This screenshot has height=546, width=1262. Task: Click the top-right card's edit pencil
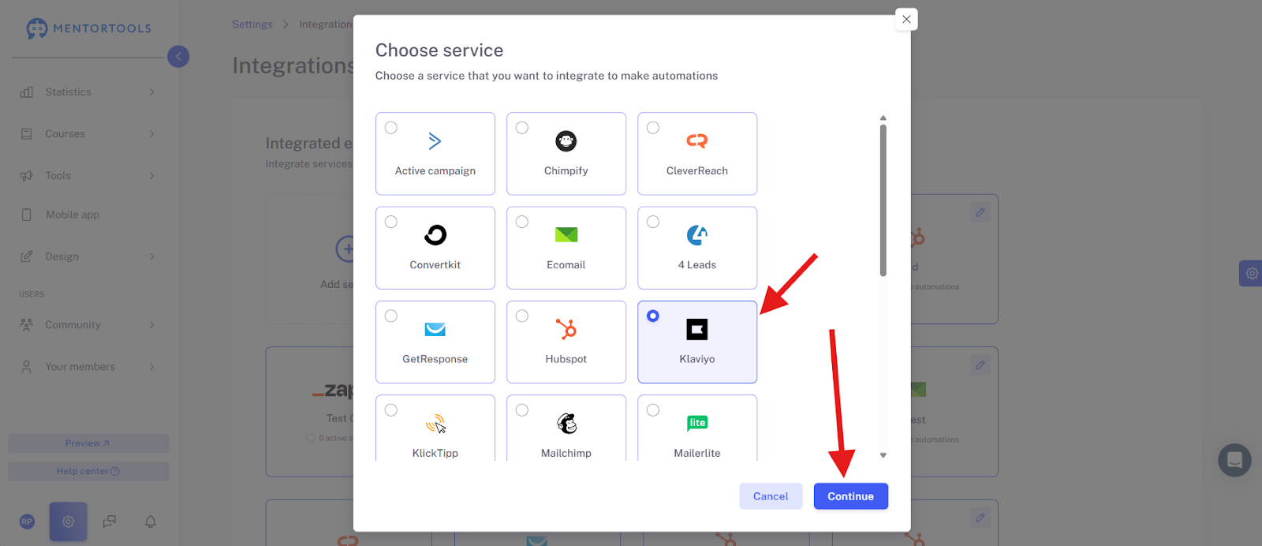tap(980, 212)
